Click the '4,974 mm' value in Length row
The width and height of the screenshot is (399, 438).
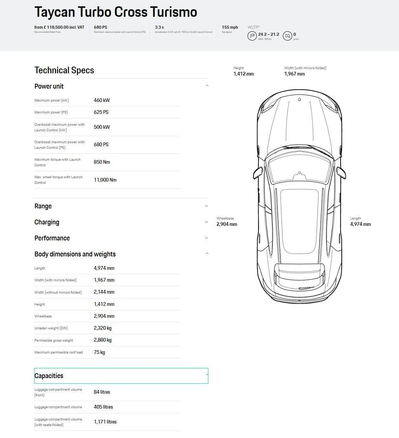click(104, 268)
